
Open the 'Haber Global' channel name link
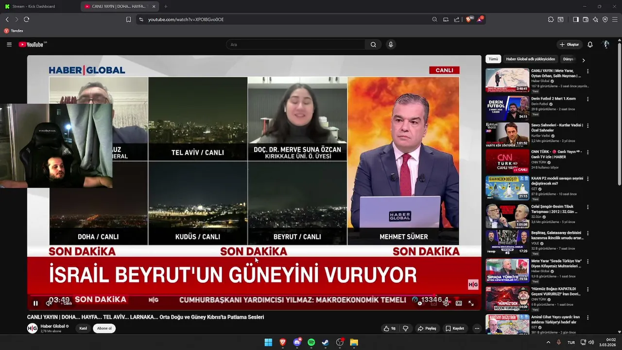[52, 326]
